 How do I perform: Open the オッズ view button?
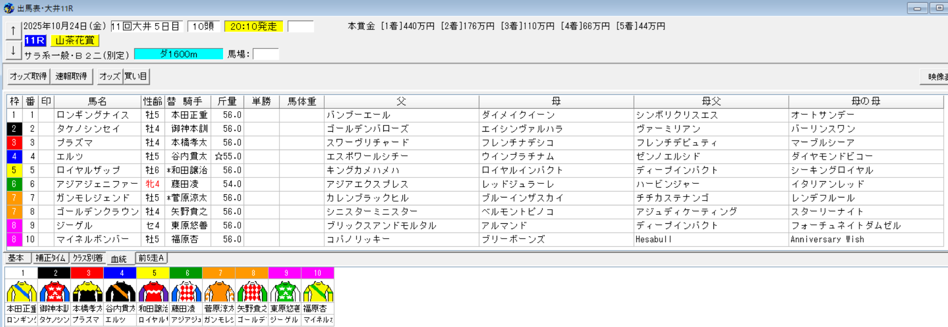pyautogui.click(x=110, y=76)
